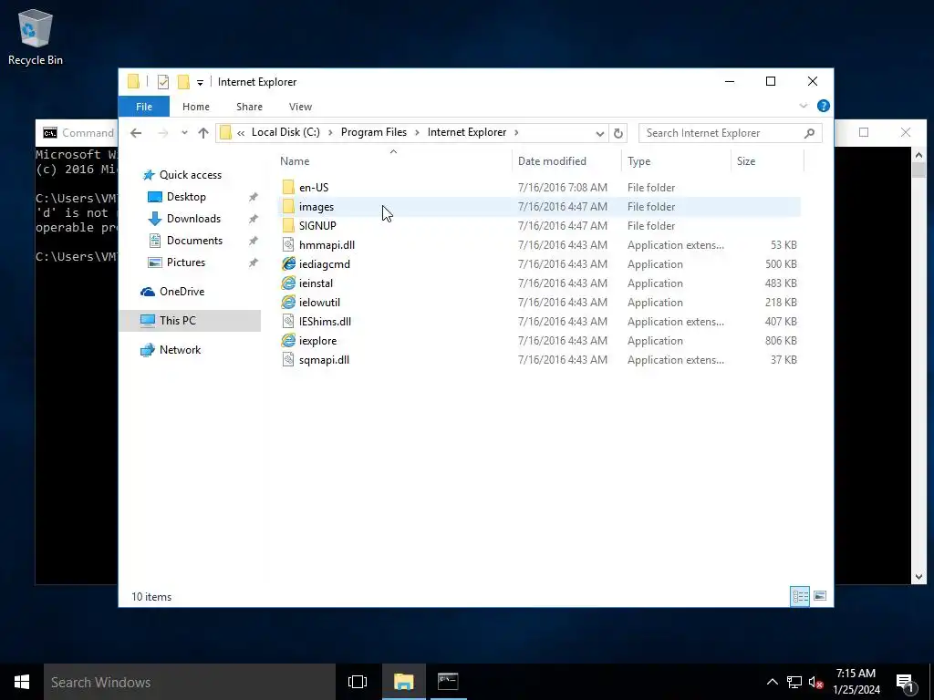The width and height of the screenshot is (934, 700).
Task: Click the Command Prompt taskbar icon
Action: coord(448,682)
